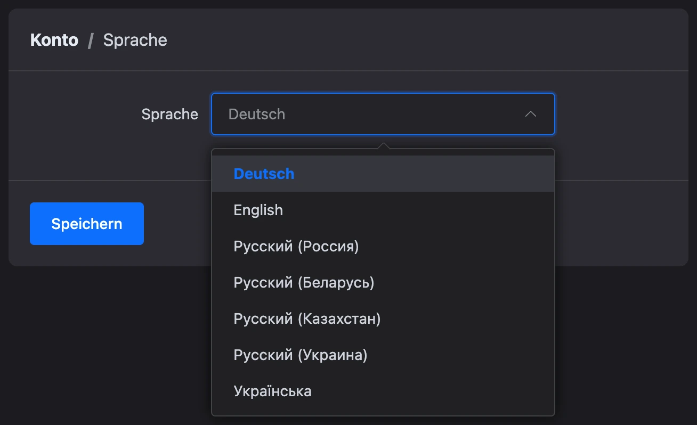Select Deutsch from the language list

[x=383, y=174]
